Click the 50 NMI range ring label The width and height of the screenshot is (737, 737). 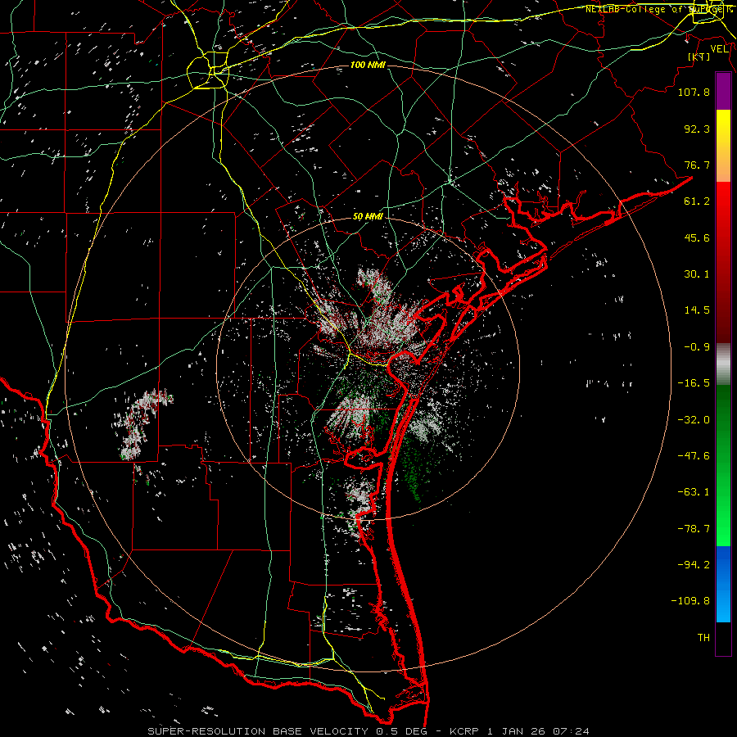coord(368,217)
